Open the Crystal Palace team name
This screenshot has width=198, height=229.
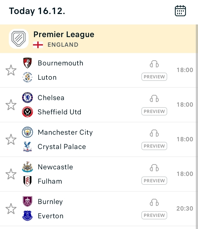click(x=62, y=147)
